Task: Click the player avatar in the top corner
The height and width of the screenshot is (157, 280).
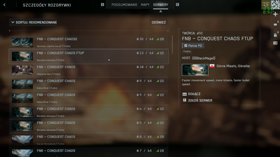Action: [x=275, y=4]
